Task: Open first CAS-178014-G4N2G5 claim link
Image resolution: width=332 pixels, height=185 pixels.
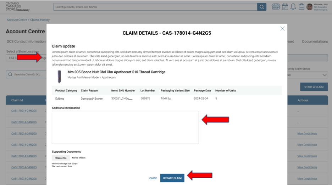Action: point(24,111)
